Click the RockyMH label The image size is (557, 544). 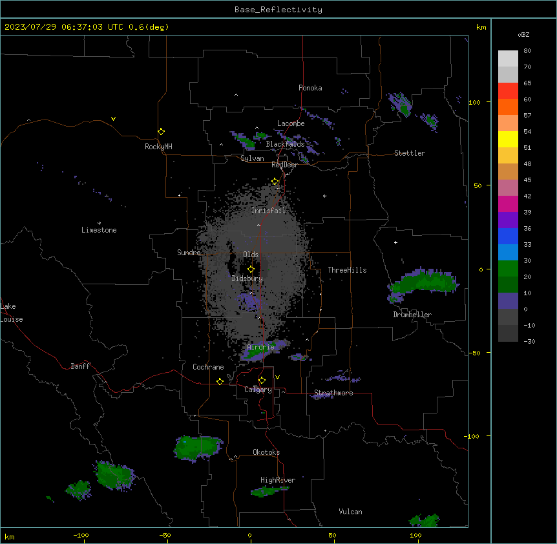click(158, 147)
